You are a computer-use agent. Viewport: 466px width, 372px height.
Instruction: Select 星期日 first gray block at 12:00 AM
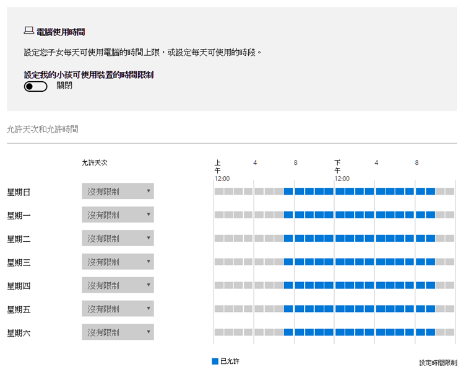pyautogui.click(x=219, y=192)
